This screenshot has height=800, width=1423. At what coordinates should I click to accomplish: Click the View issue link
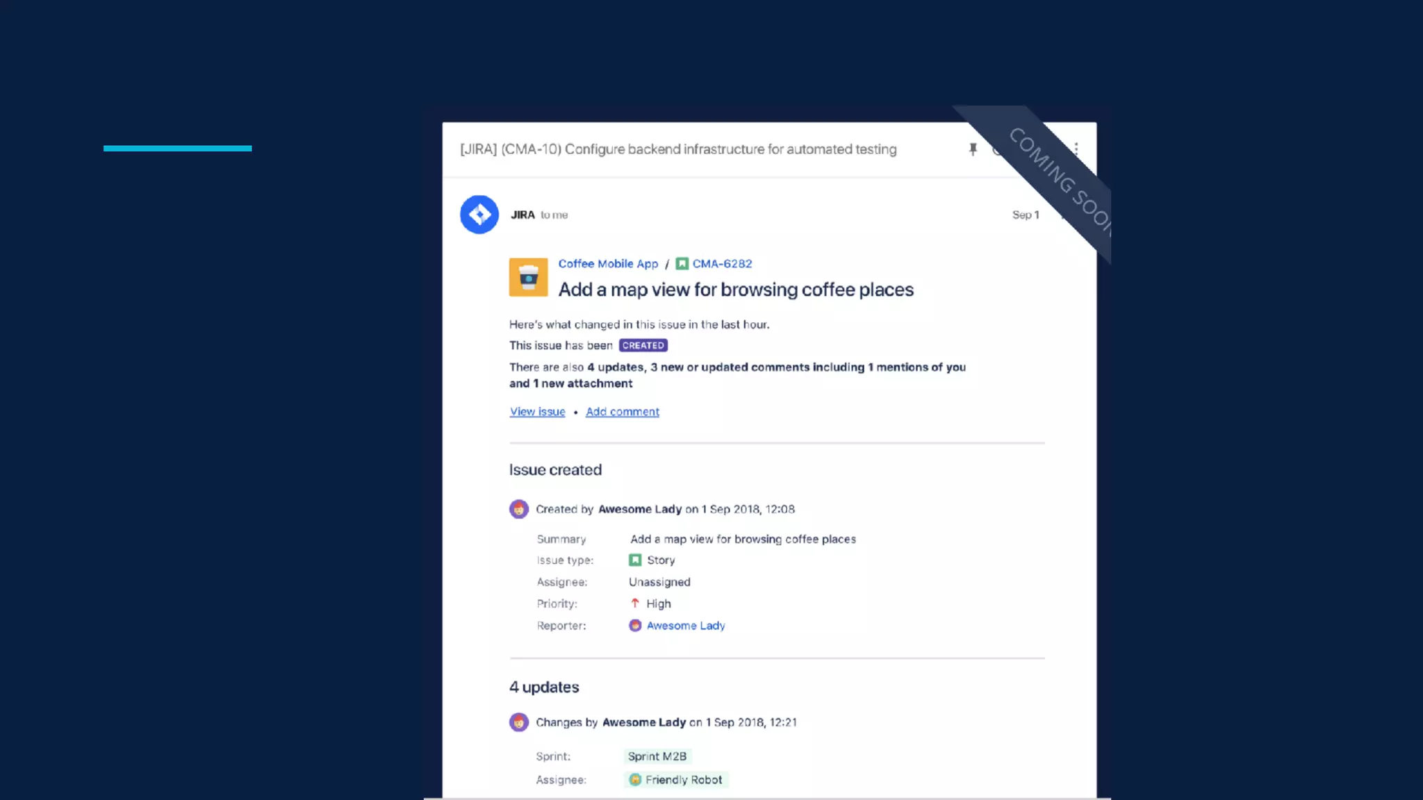pyautogui.click(x=537, y=412)
